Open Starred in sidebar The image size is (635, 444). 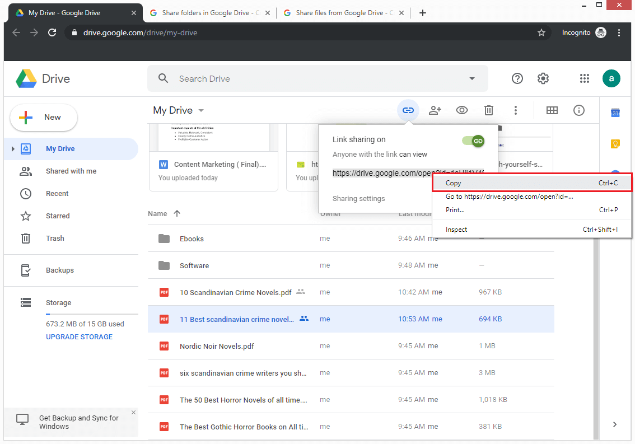point(71,216)
